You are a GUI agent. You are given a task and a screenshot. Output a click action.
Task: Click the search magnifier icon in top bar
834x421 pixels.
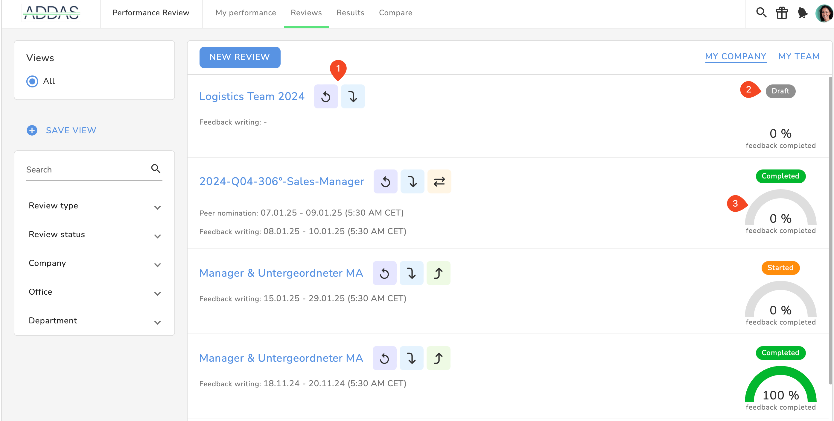761,13
